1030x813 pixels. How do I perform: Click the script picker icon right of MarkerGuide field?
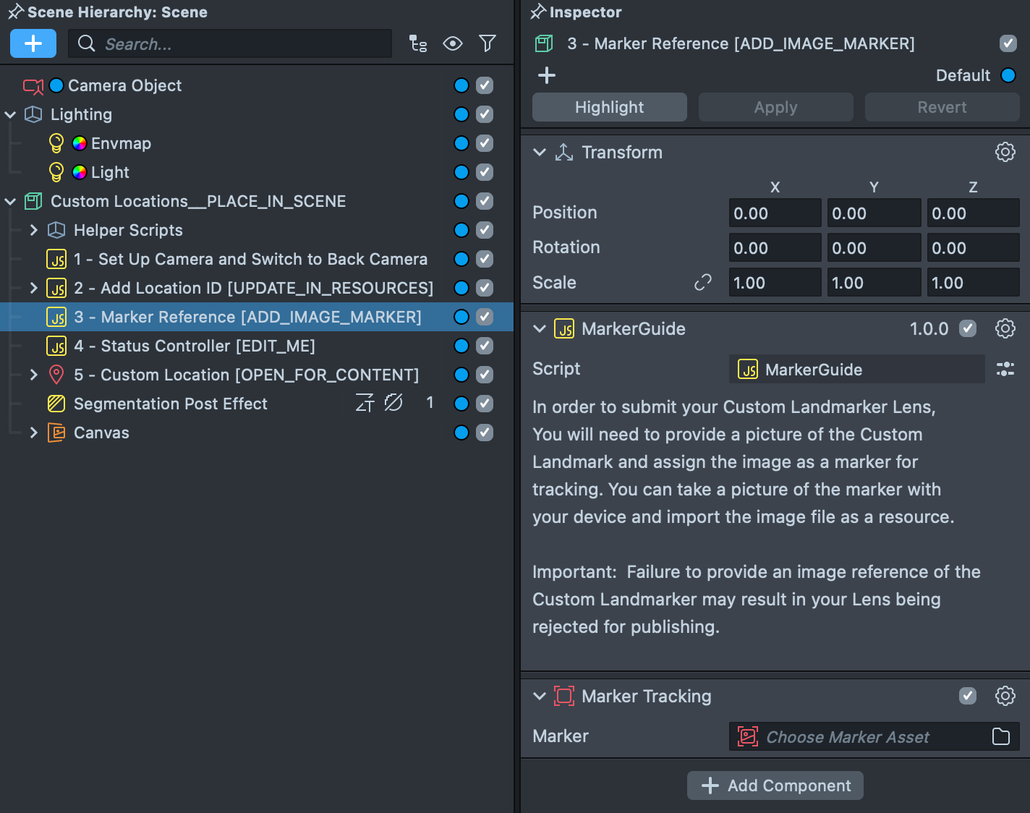(1005, 369)
